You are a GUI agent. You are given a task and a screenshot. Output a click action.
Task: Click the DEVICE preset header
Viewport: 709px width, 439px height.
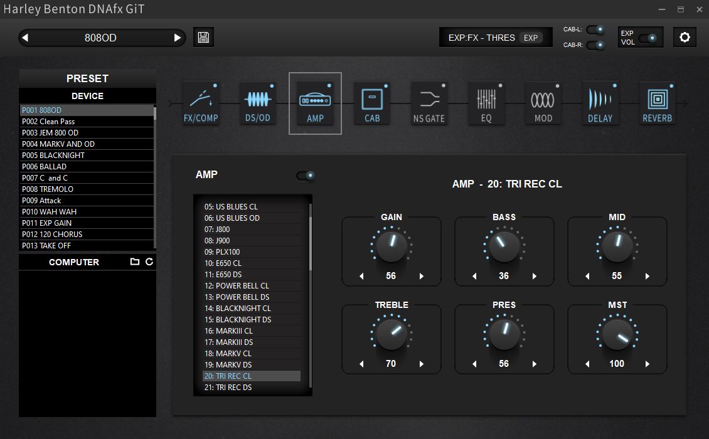pos(87,96)
